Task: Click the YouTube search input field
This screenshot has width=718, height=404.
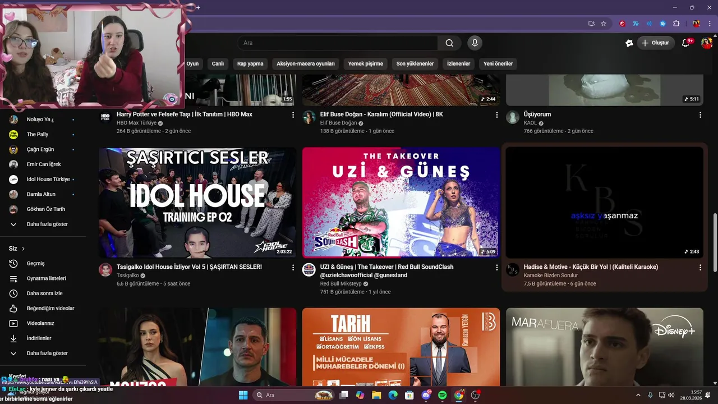Action: coord(338,43)
